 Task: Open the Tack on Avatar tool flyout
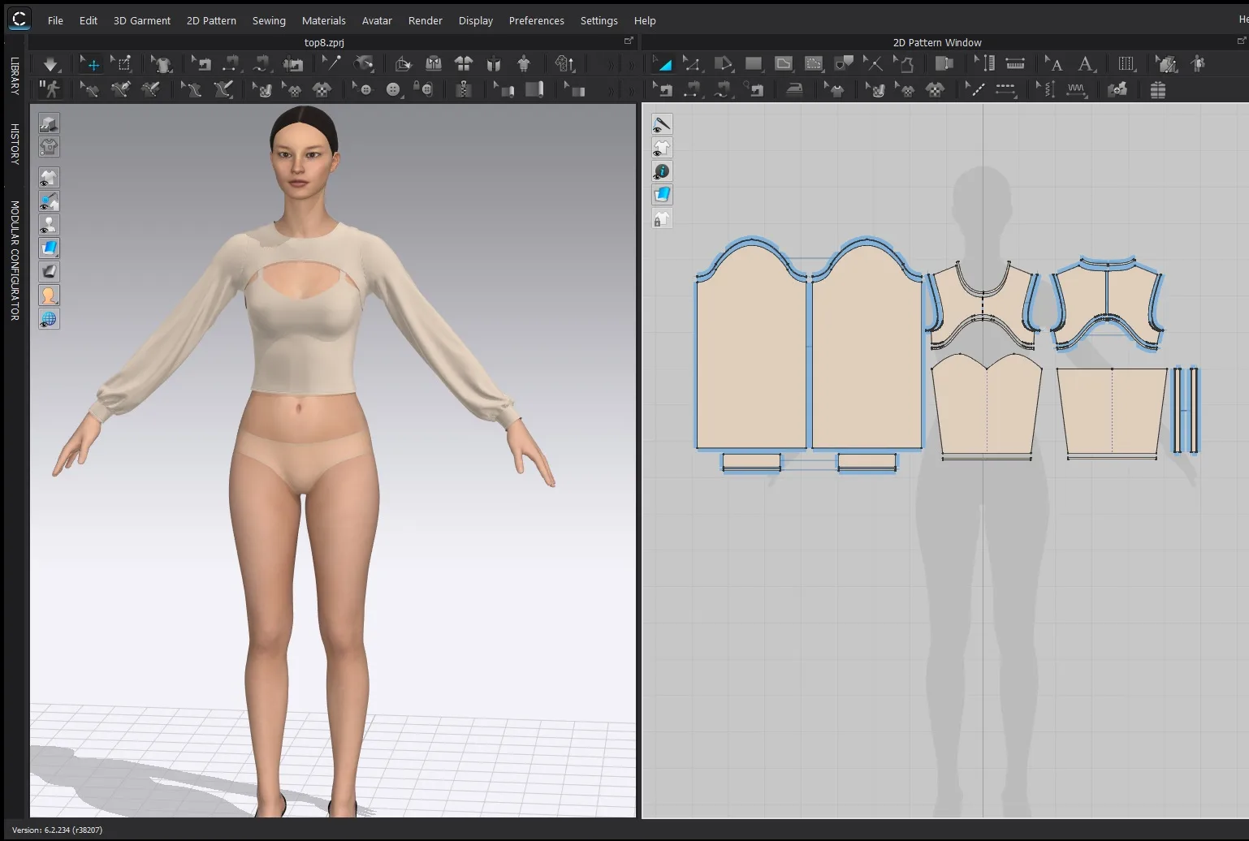(364, 63)
